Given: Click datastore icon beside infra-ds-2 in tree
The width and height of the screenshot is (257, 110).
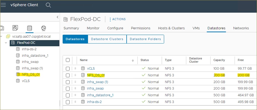Looking at the screenshot, I should click(18, 49).
